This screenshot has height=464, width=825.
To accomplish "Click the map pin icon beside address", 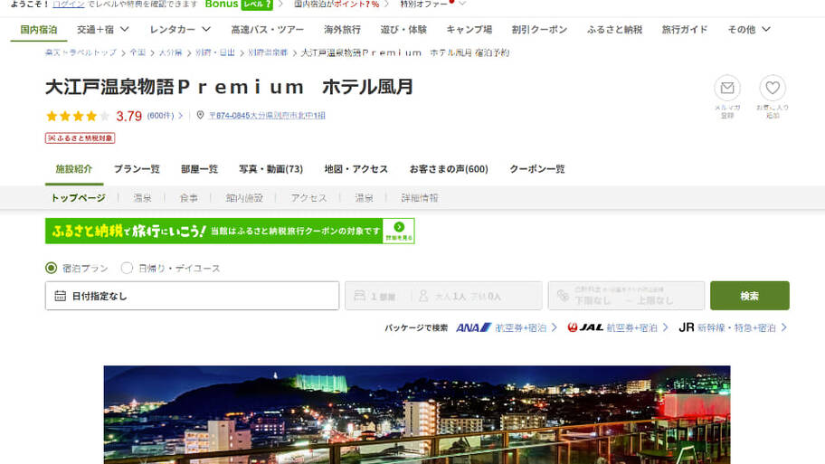I will 201,116.
